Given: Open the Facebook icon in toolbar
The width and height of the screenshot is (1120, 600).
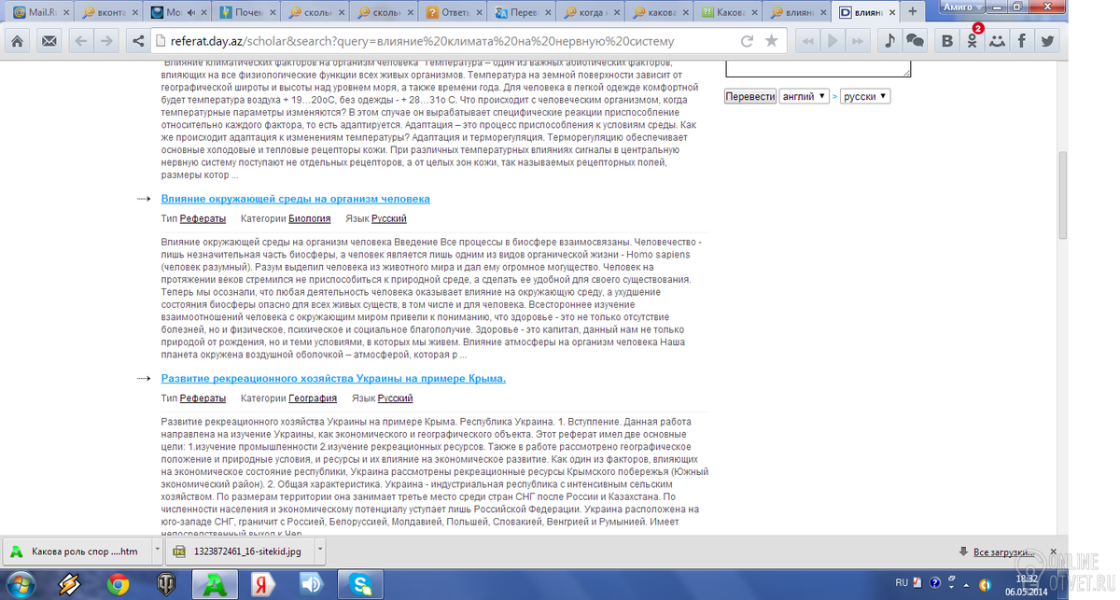Looking at the screenshot, I should click(x=1023, y=41).
